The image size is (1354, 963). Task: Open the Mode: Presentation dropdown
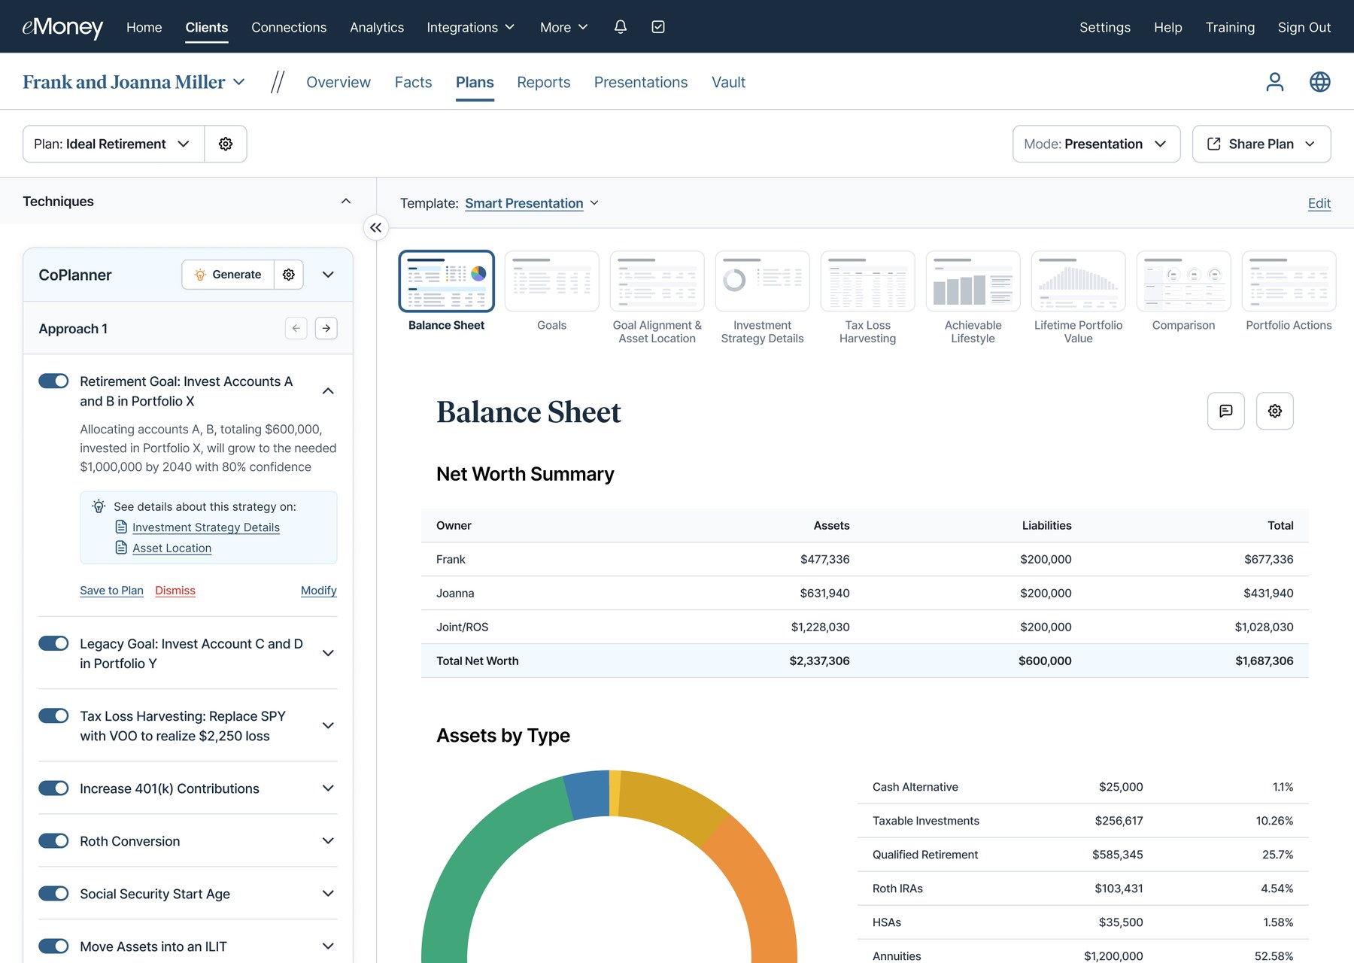click(1097, 144)
